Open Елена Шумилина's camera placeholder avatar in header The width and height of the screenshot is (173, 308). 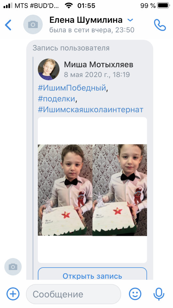click(33, 25)
